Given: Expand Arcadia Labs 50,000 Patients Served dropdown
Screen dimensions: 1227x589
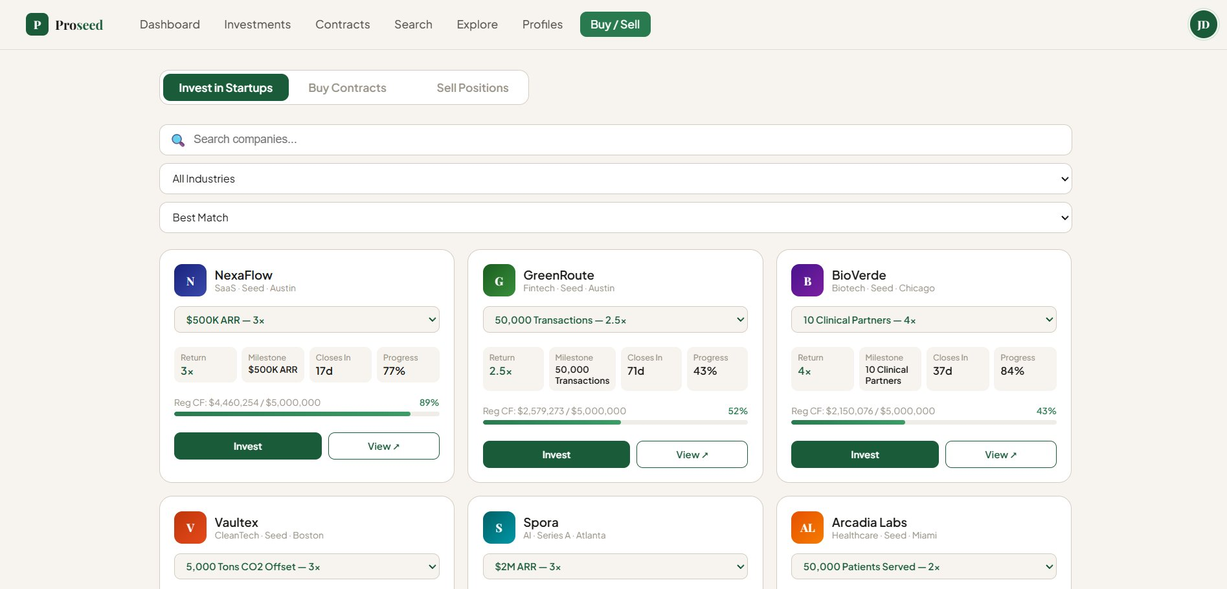Looking at the screenshot, I should (924, 566).
